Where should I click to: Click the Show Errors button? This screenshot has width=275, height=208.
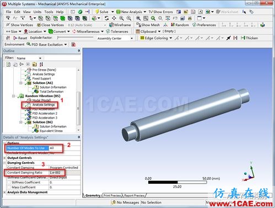[x=161, y=12]
